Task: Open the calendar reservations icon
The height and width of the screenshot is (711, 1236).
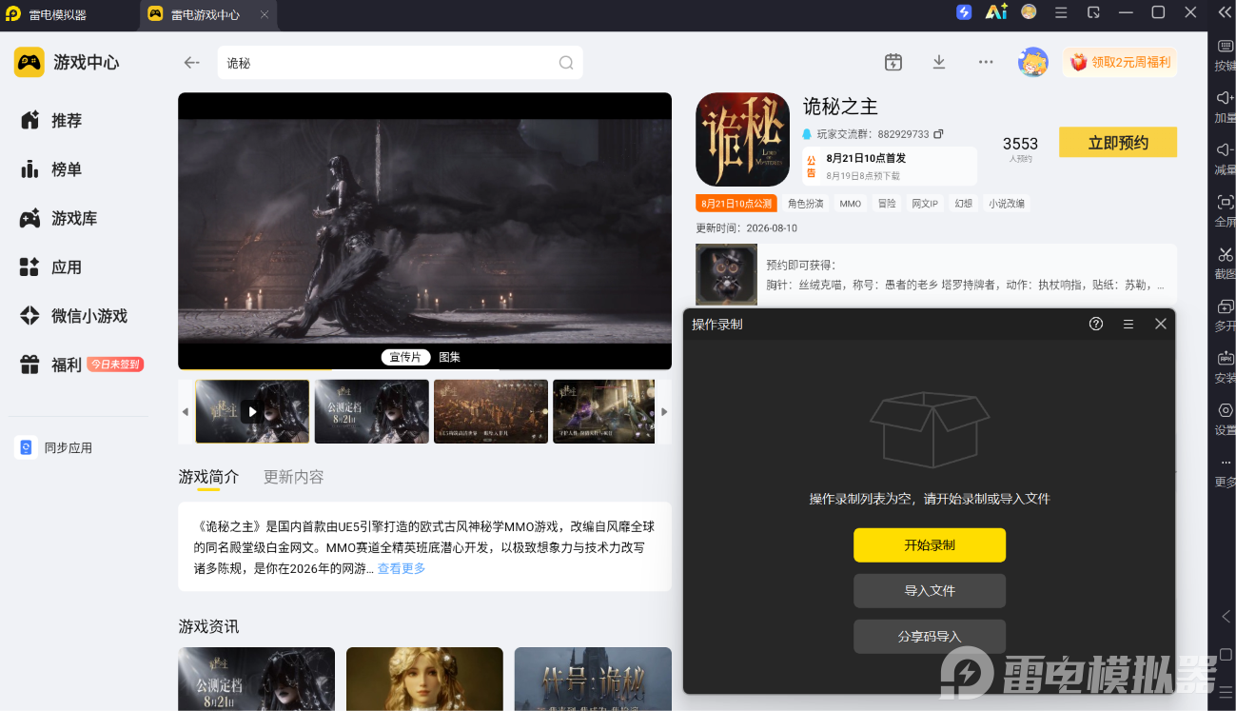Action: click(x=893, y=62)
